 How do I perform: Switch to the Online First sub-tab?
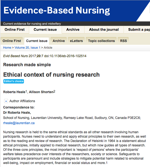[x=12, y=41]
